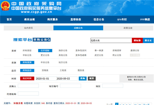The width and height of the screenshot is (154, 105).
Task: Open the start date field 2020-01-01
Action: (45, 78)
